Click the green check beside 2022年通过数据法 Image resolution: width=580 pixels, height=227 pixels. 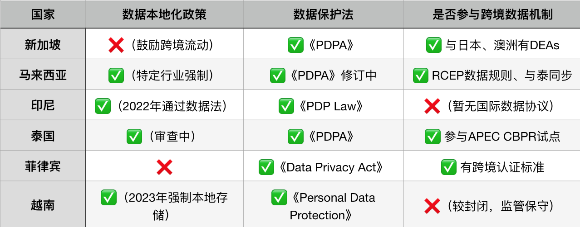click(103, 106)
